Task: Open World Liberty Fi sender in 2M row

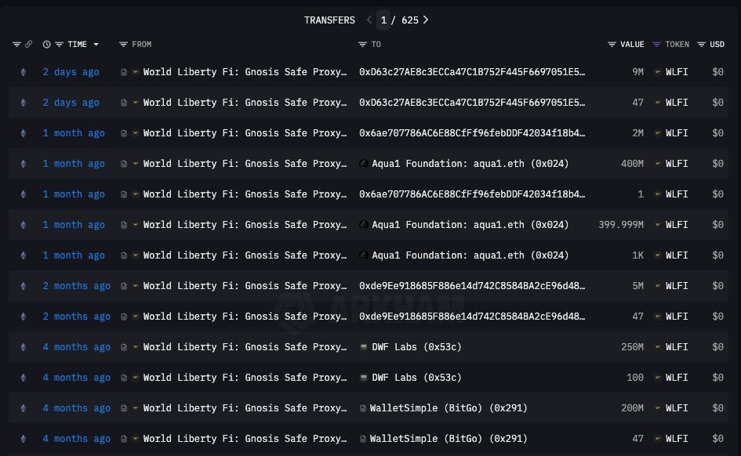Action: coord(245,133)
